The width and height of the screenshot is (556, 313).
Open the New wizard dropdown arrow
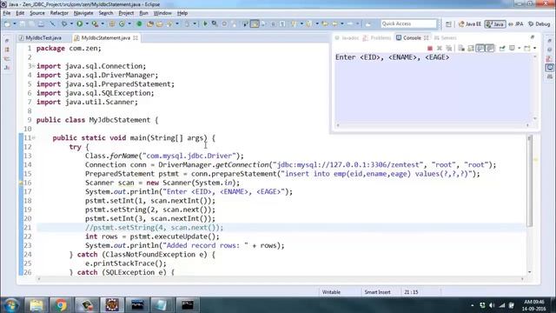pos(15,23)
